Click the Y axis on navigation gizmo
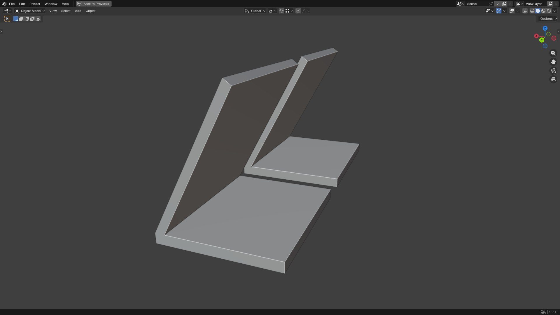The height and width of the screenshot is (315, 560). click(542, 40)
